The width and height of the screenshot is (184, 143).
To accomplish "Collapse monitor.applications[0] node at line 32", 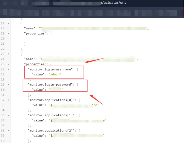I will [8, 100].
